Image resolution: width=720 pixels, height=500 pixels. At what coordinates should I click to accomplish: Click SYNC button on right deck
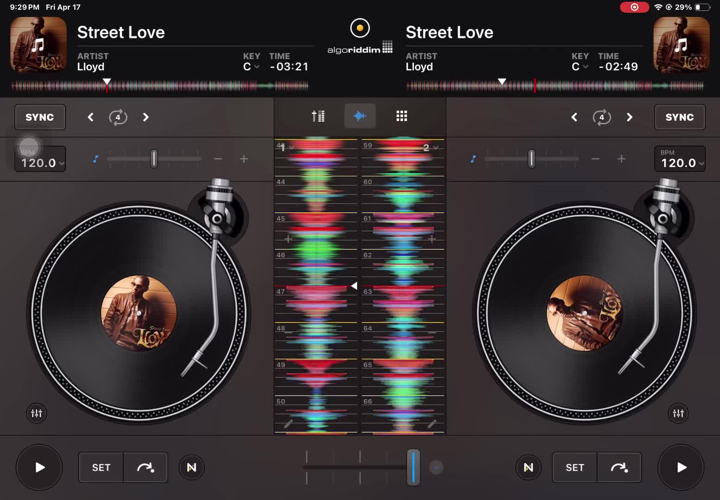680,117
